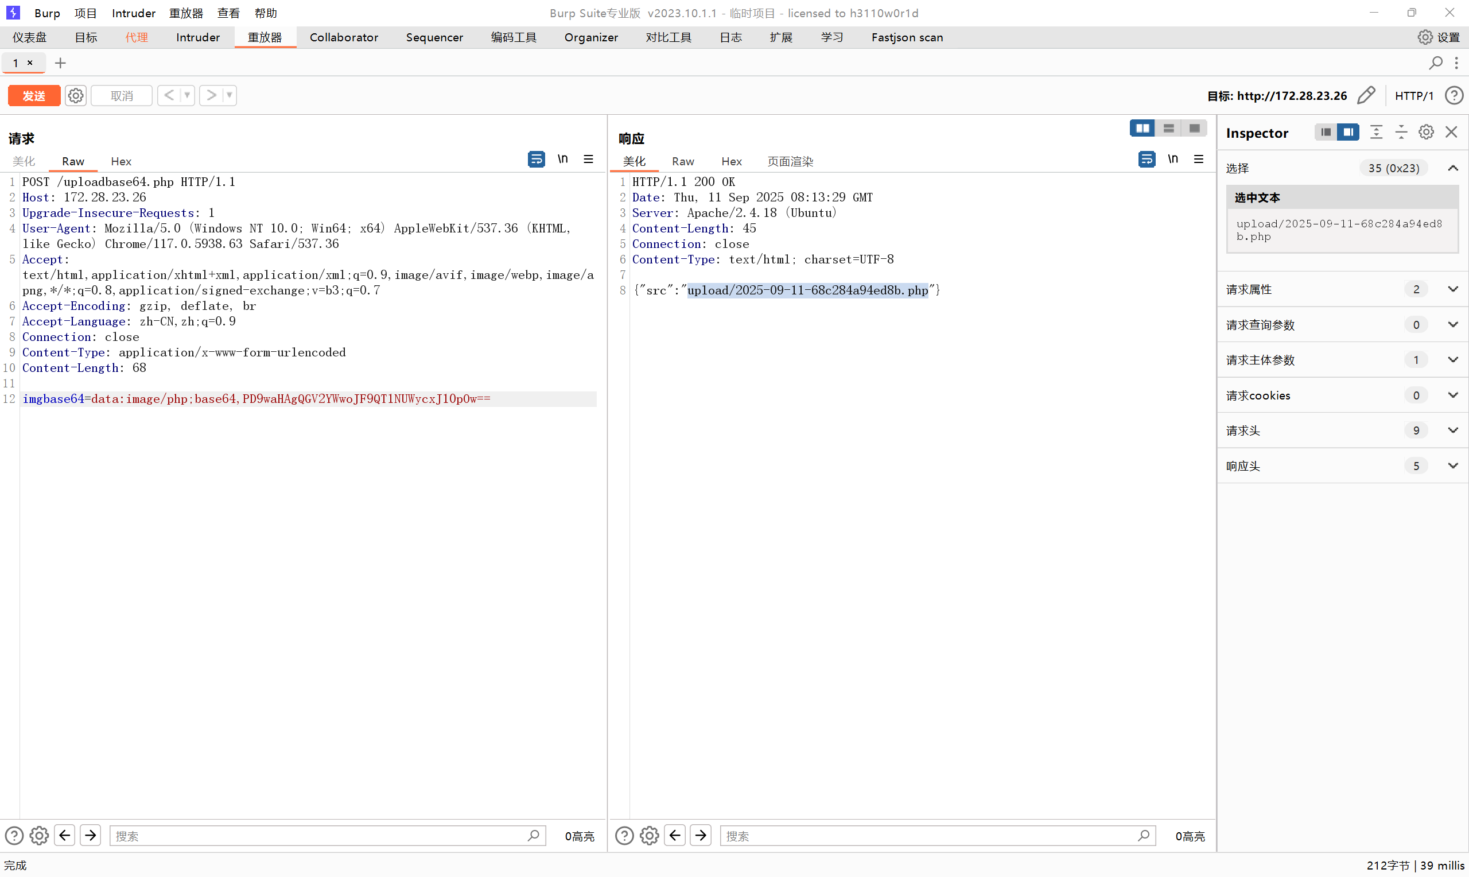Click the Repeater search magnifier icon
1469x877 pixels.
(x=1435, y=63)
